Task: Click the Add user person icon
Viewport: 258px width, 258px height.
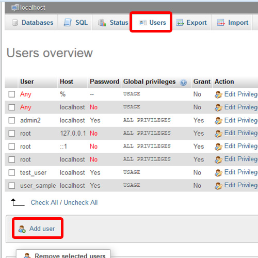Action: [x=22, y=229]
